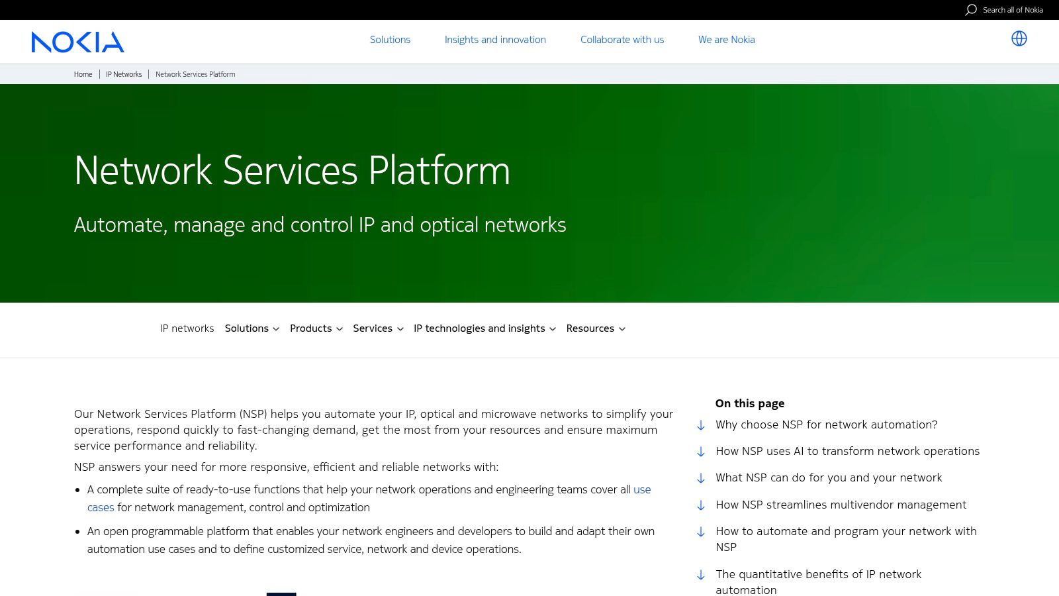1059x596 pixels.
Task: Open Insights and innovation menu
Action: (495, 40)
